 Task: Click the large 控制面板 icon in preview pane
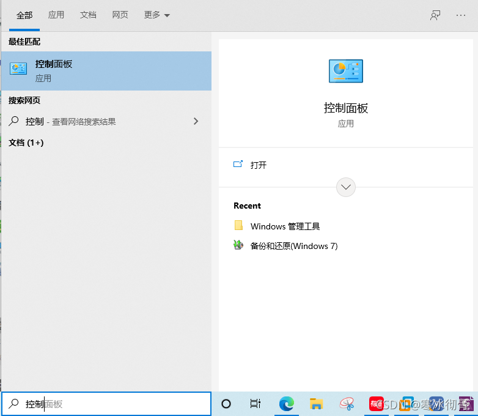346,71
